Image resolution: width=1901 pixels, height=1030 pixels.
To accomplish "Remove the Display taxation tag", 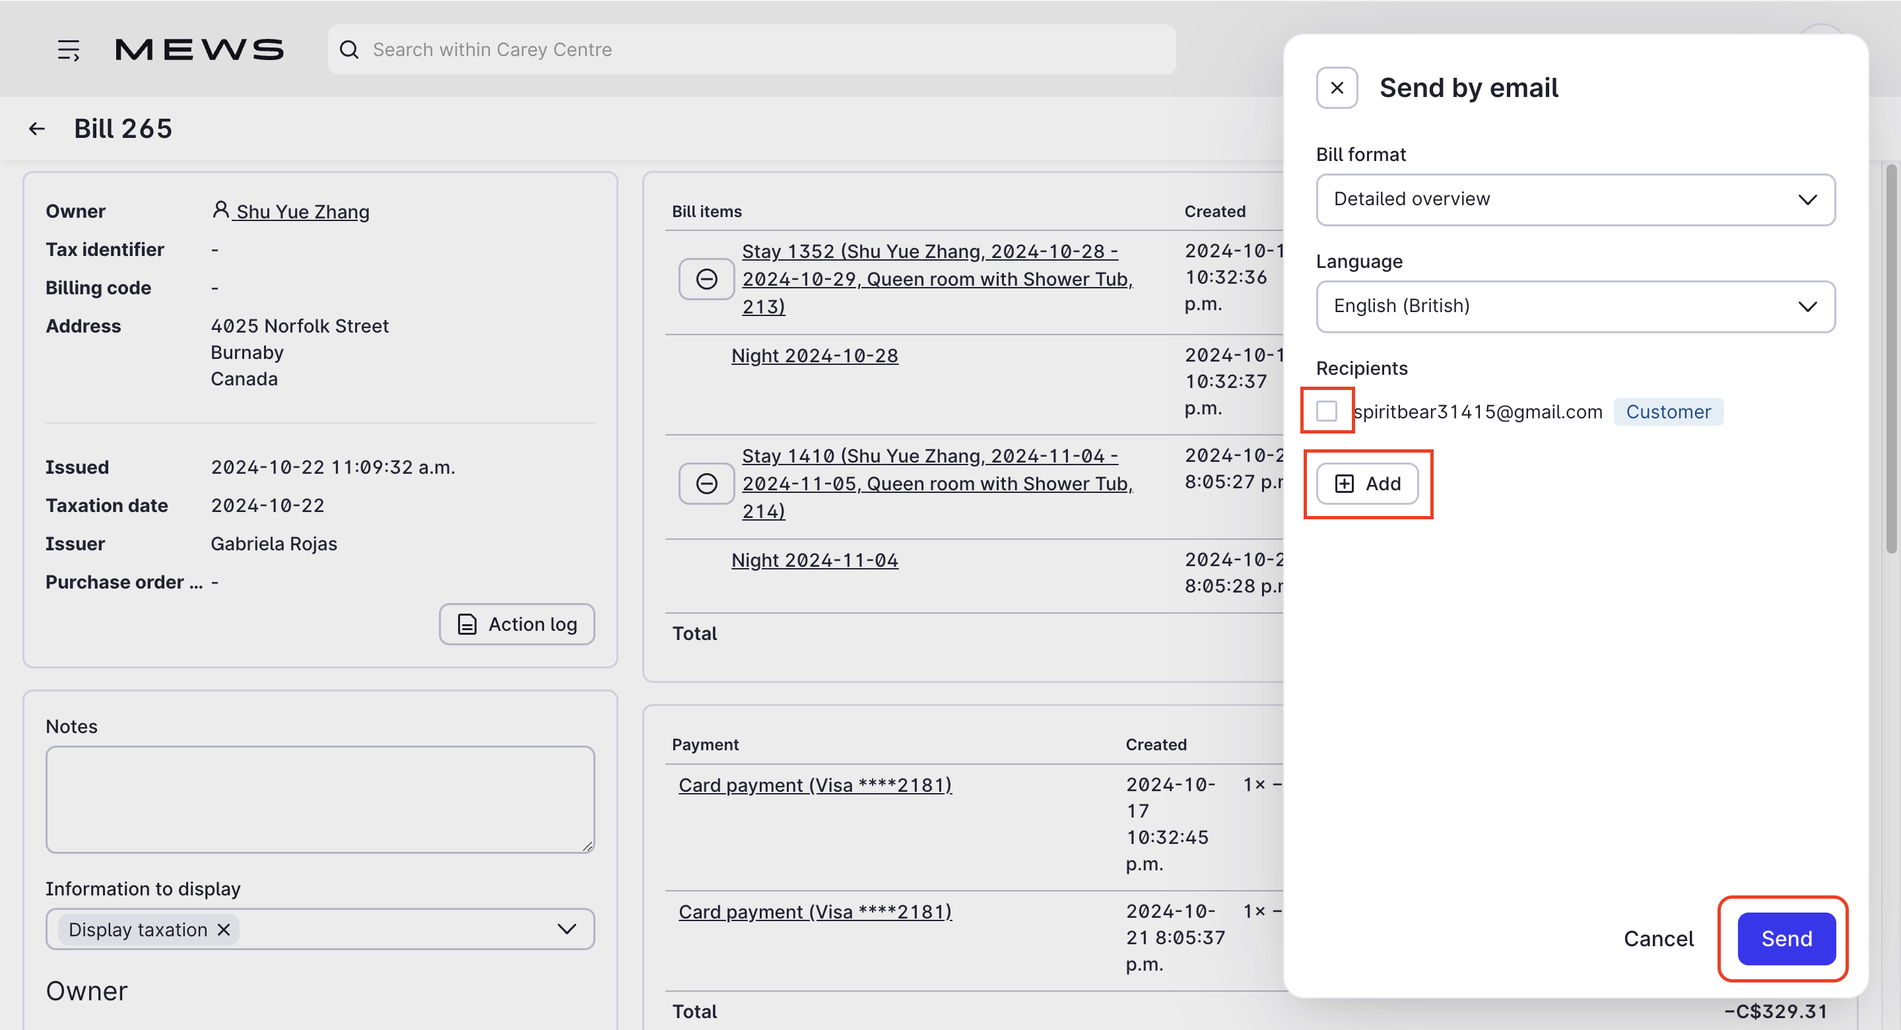I will click(224, 930).
